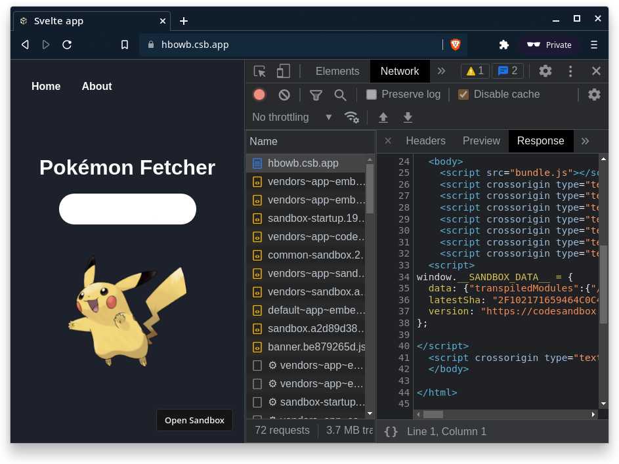This screenshot has width=619, height=464.
Task: Stop recording network log
Action: click(259, 95)
